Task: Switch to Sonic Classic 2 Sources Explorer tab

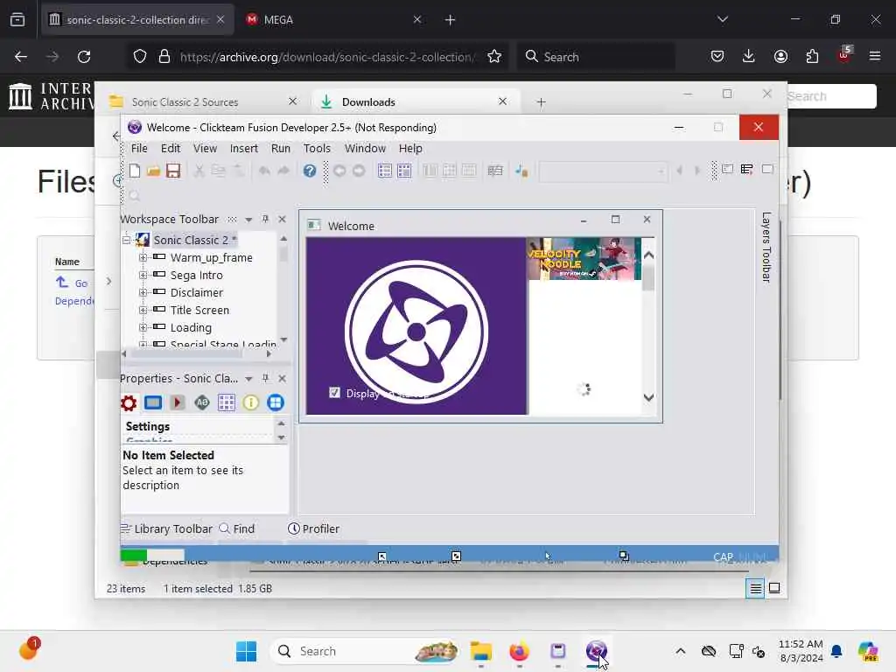Action: click(x=205, y=101)
